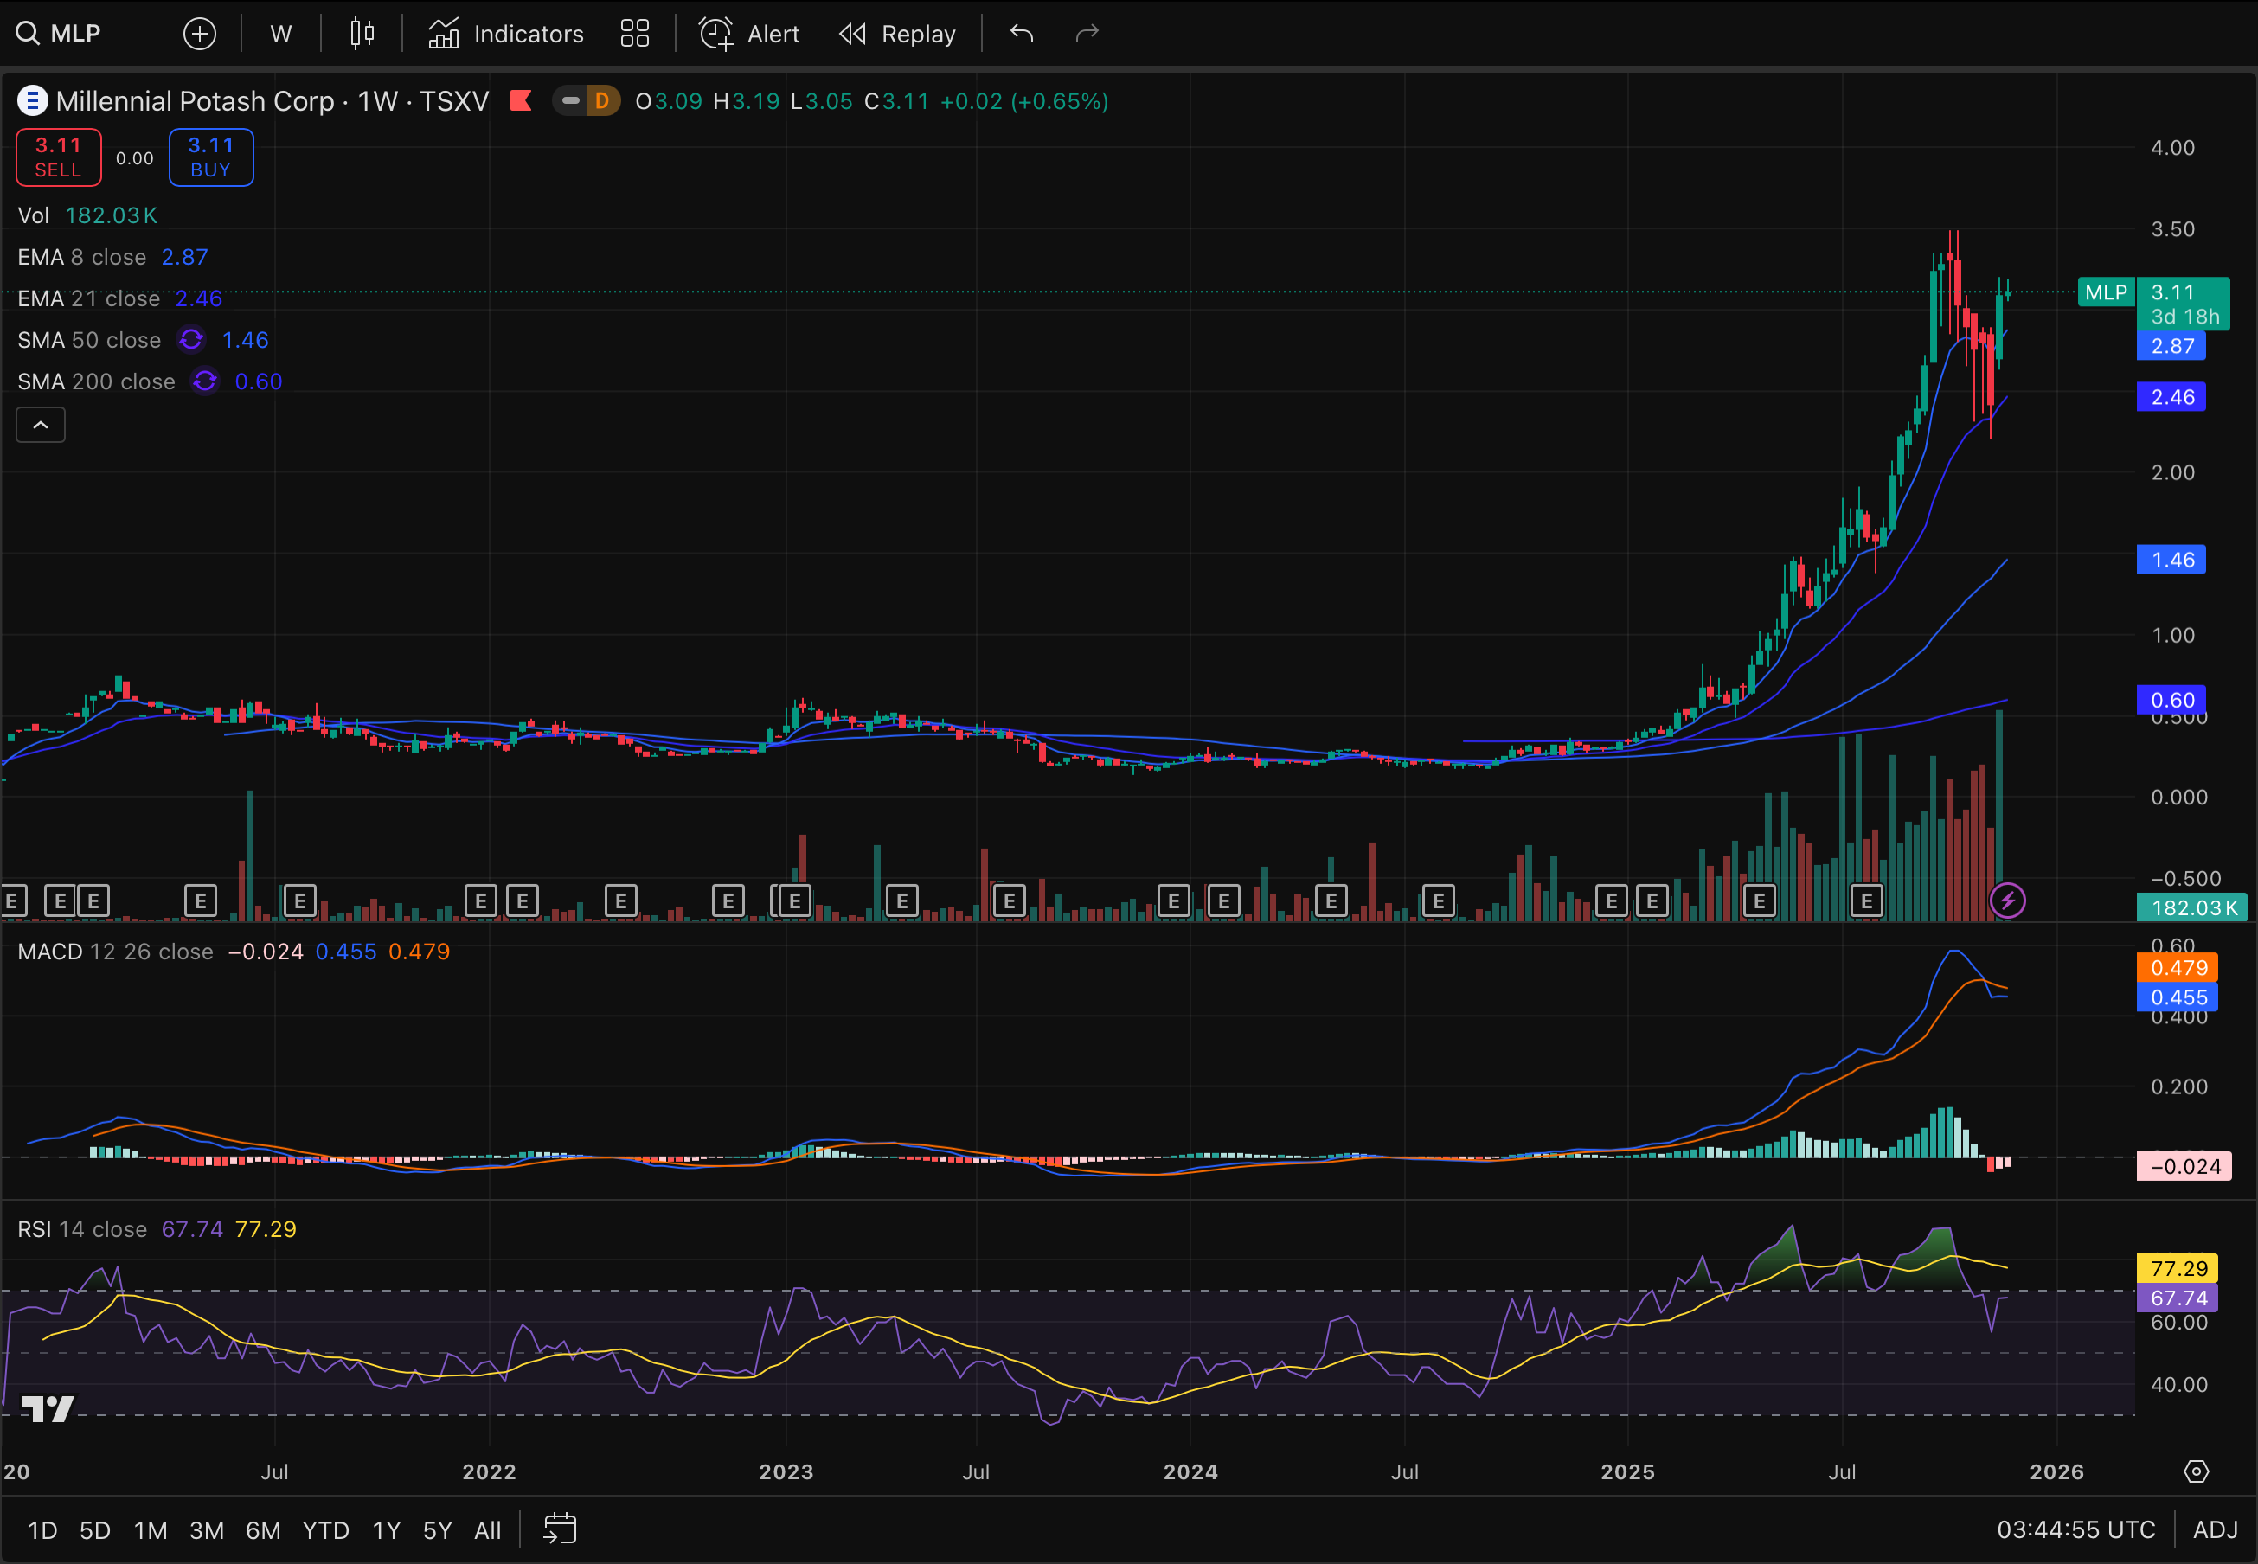Viewport: 2258px width, 1564px height.
Task: Click the purple lightning bolt icon
Action: click(2007, 901)
